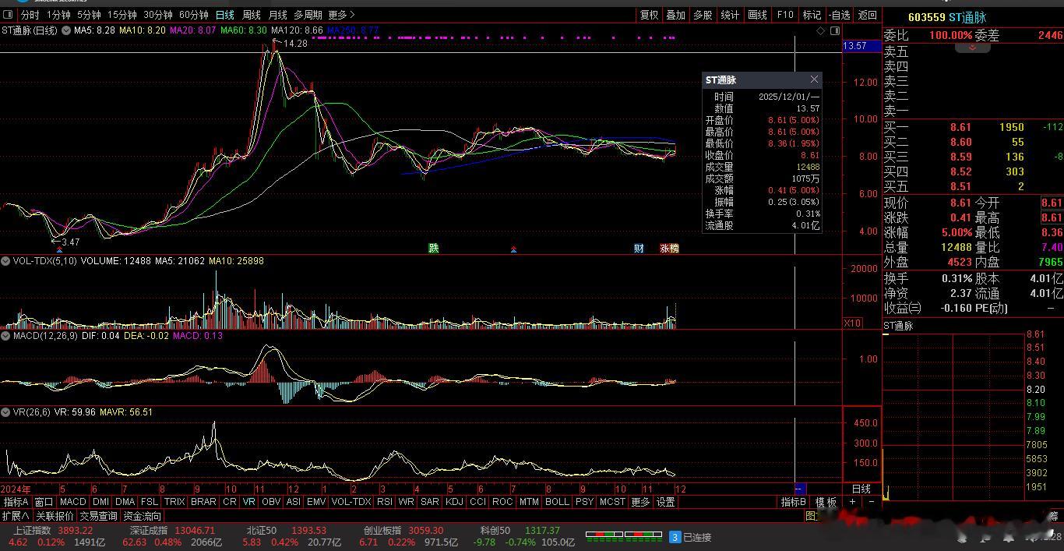Click the 涨榜 marker on chart

coord(669,249)
